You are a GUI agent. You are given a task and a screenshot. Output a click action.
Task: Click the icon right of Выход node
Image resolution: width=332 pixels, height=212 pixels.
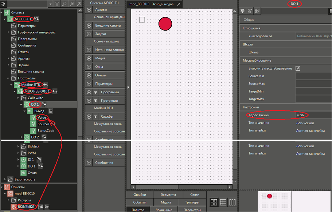pyautogui.click(x=51, y=111)
